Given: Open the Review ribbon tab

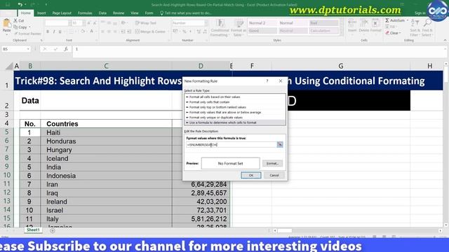Looking at the screenshot, I should point(119,13).
